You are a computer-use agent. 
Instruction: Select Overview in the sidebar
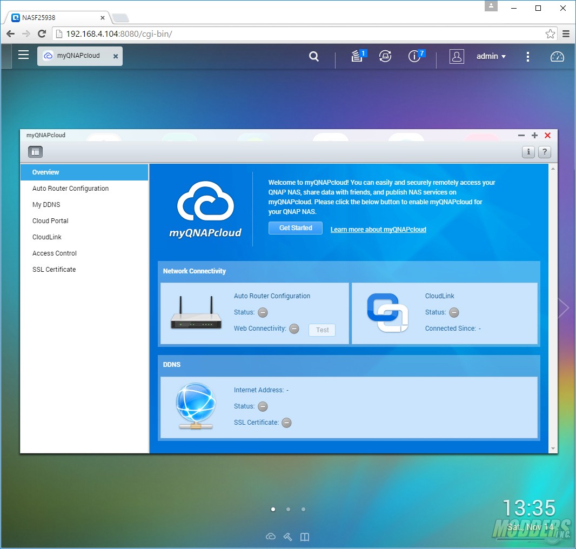point(84,172)
